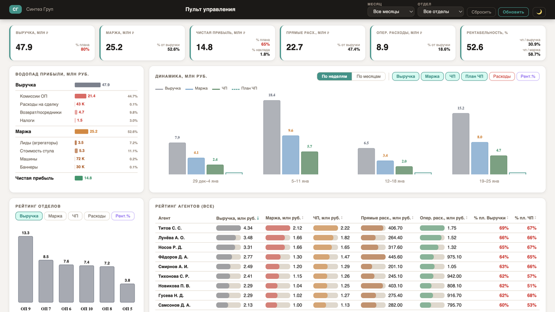Sort agents by 'Выручка, млн руб.' column
This screenshot has height=312, width=555.
(x=237, y=218)
